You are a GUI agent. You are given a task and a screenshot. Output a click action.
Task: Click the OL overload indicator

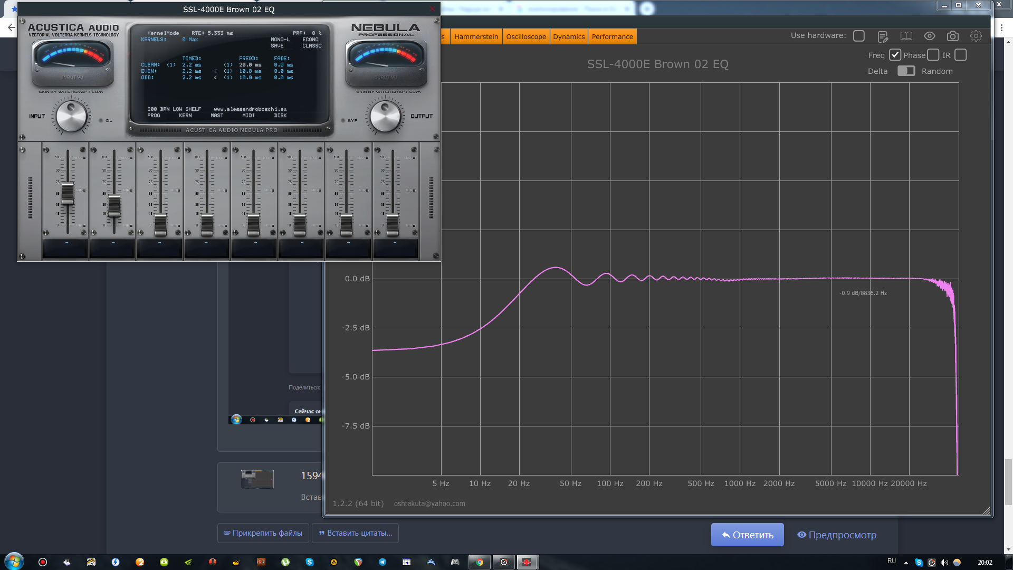[x=101, y=120]
